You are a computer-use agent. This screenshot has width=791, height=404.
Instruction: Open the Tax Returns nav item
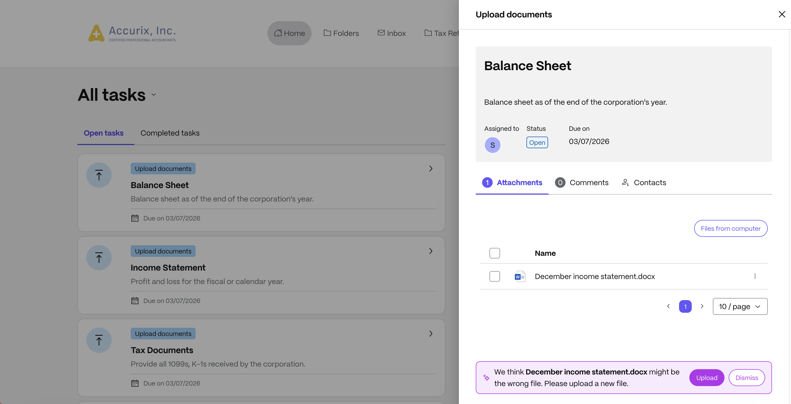pos(441,33)
